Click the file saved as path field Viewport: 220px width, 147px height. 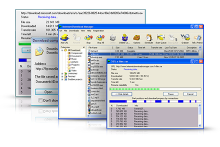click(47, 82)
